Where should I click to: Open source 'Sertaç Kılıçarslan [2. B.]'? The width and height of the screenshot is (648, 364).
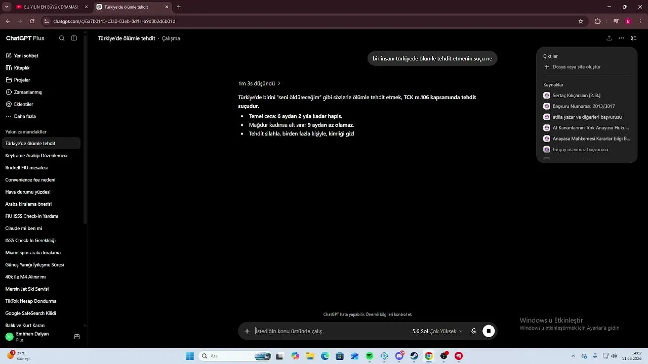(x=586, y=96)
